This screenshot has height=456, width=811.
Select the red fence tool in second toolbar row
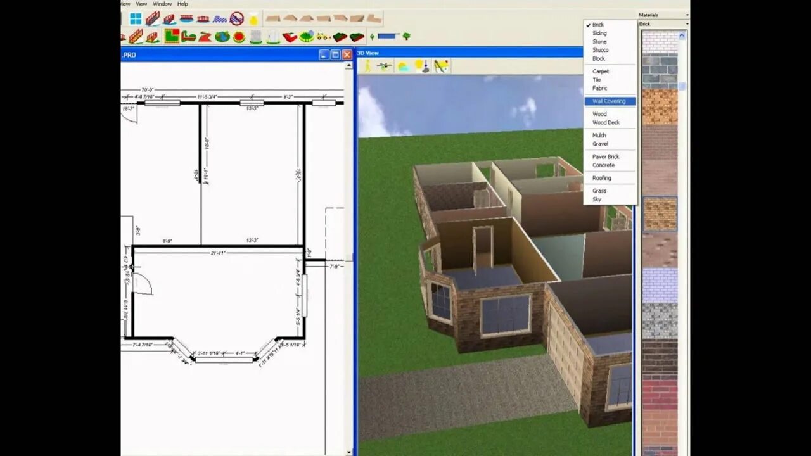pos(136,37)
